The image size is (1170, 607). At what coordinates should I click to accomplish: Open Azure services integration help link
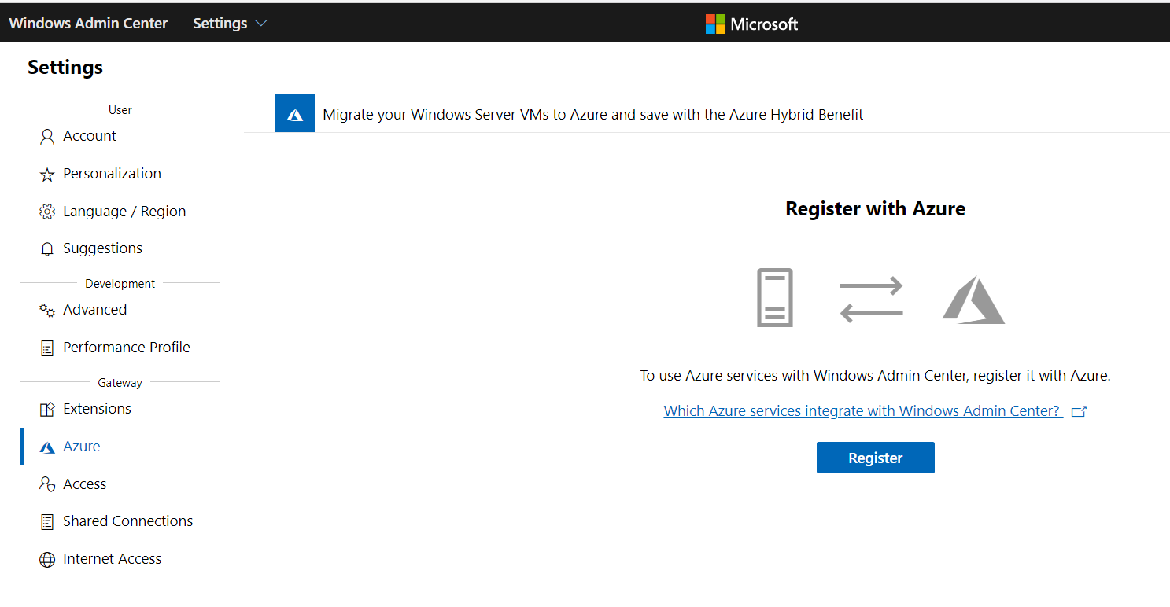tap(862, 411)
